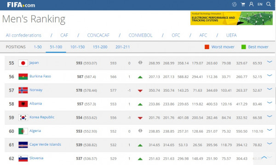Screen dimensions: 276x165
Task: Show positions 101-150
Action: 77,47
